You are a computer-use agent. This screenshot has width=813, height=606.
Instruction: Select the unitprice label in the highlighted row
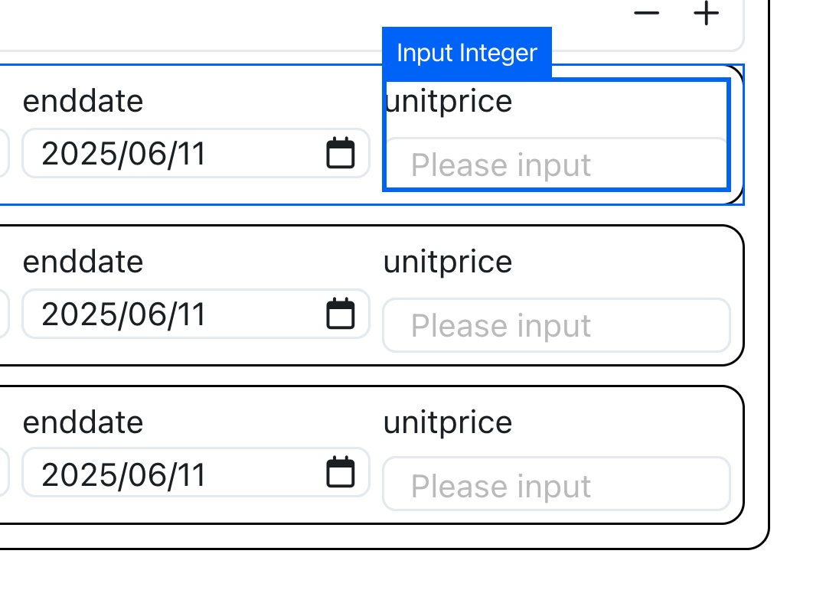pos(448,102)
